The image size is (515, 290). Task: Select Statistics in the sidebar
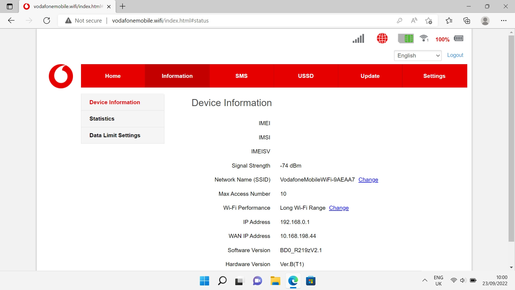point(102,118)
